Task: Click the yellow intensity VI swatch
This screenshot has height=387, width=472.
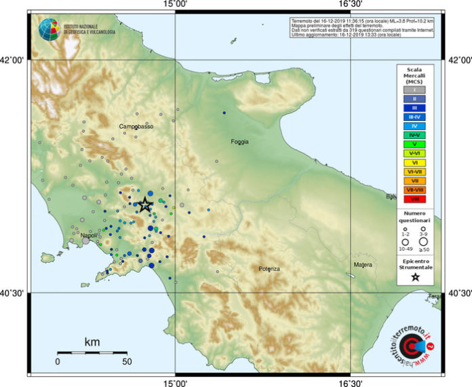Action: click(x=414, y=163)
